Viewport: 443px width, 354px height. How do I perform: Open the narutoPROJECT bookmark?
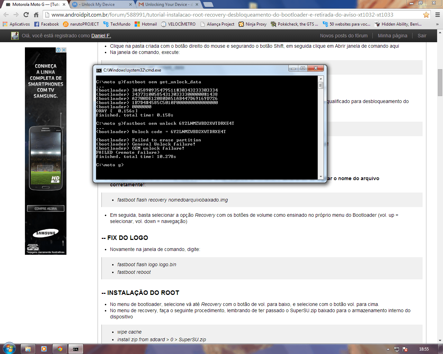point(81,24)
